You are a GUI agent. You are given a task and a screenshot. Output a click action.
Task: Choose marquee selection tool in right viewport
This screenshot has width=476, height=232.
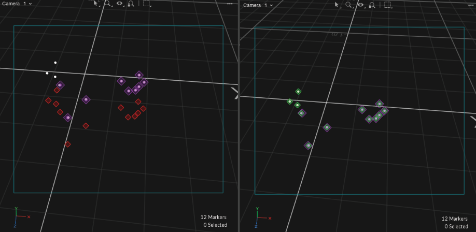click(x=388, y=5)
